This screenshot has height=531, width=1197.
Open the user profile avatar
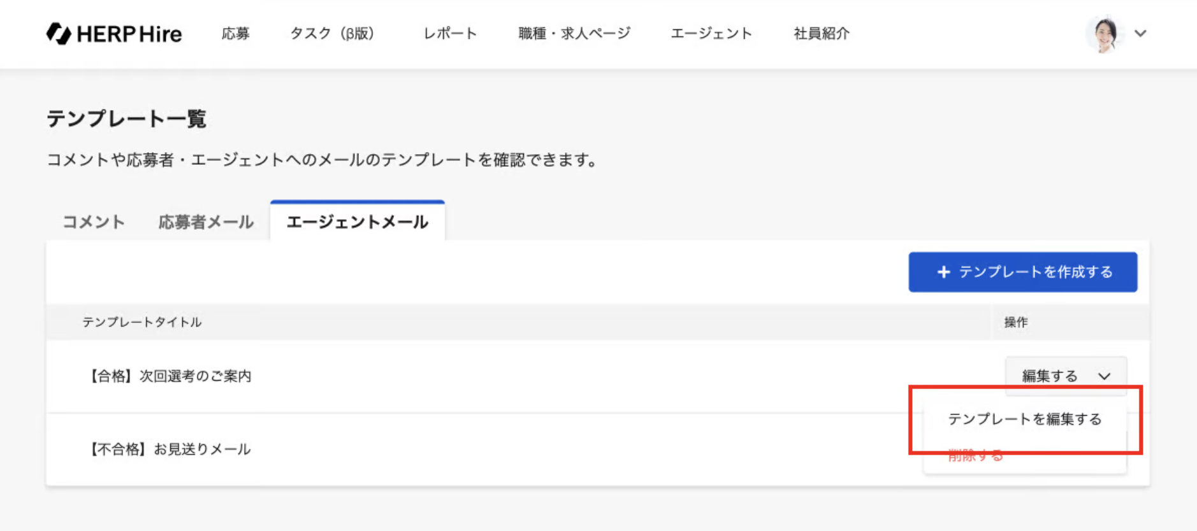[x=1105, y=34]
